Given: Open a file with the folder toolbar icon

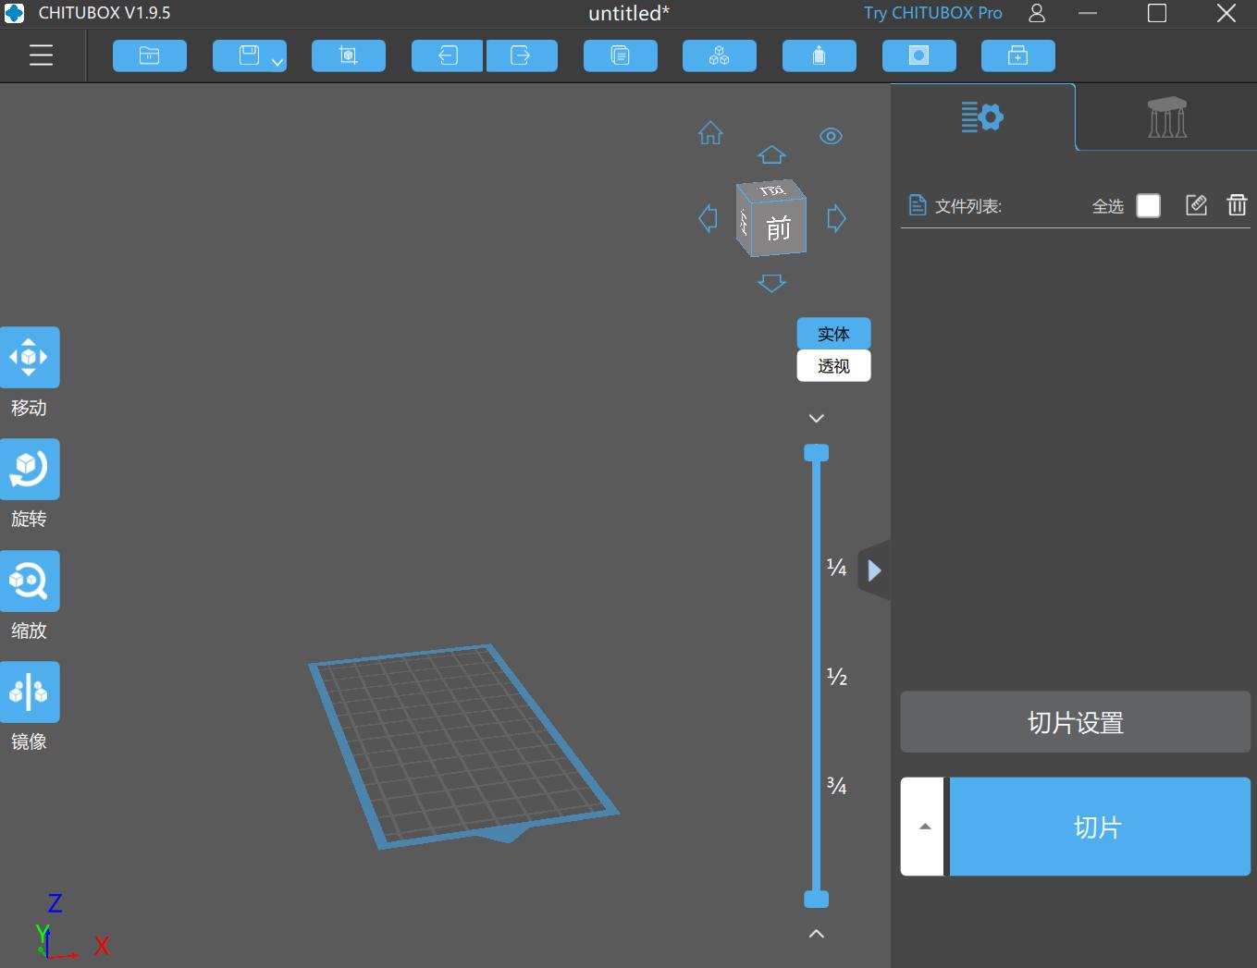Looking at the screenshot, I should click(x=149, y=55).
